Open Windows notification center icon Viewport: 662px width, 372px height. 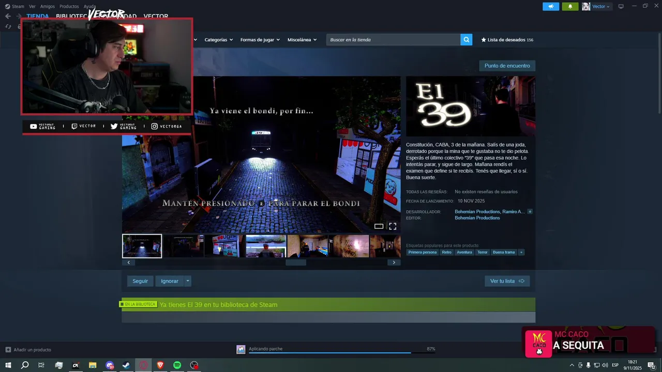click(x=651, y=365)
